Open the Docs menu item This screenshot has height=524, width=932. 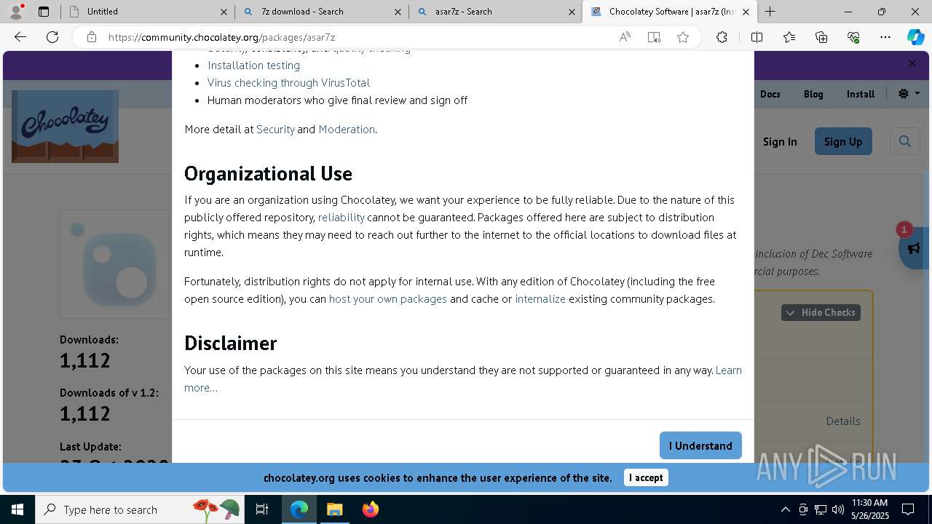(770, 94)
